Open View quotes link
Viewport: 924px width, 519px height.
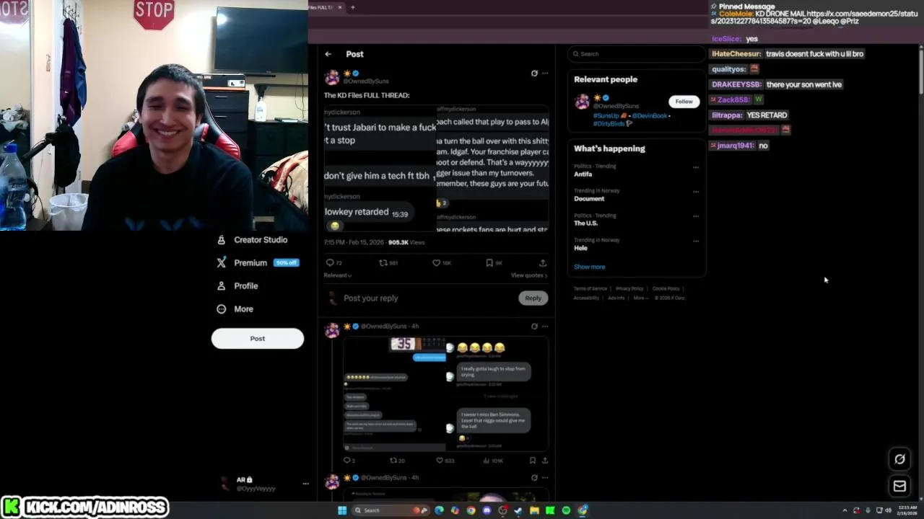(x=529, y=275)
